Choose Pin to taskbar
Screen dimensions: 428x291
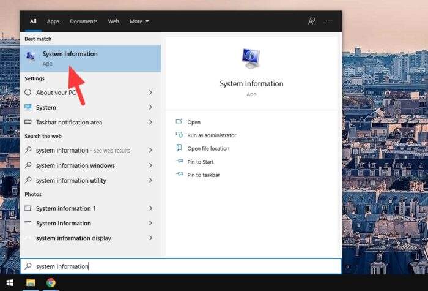coord(204,175)
